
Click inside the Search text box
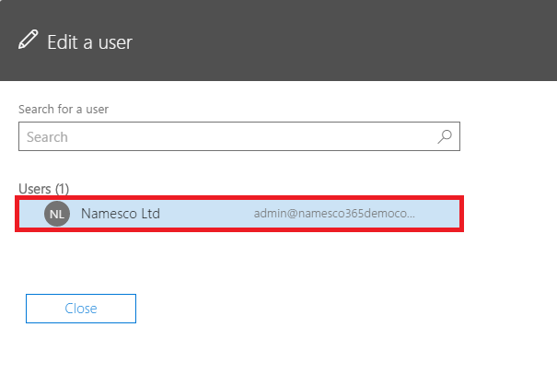tap(239, 136)
